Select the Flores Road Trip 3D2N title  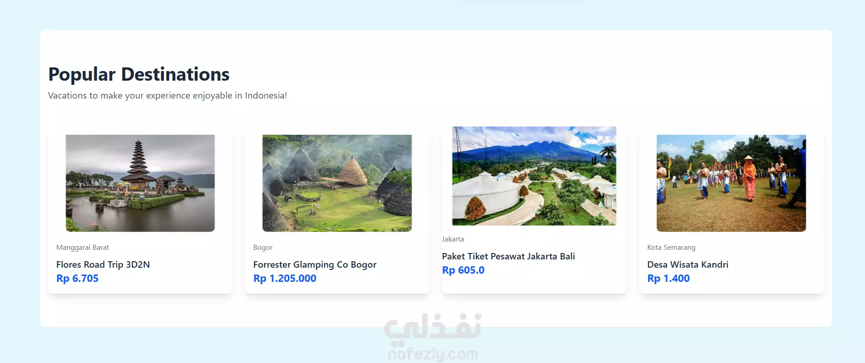103,264
